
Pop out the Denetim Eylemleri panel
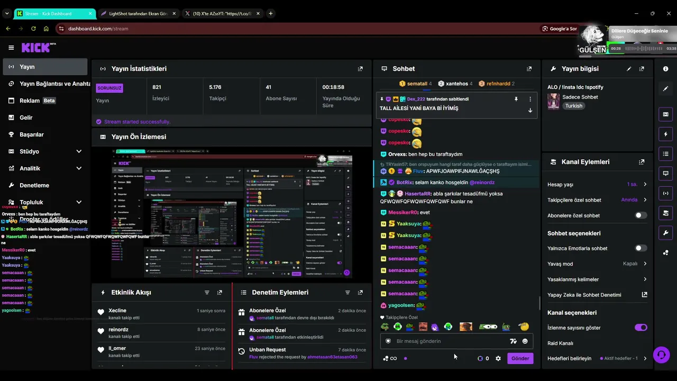click(360, 293)
